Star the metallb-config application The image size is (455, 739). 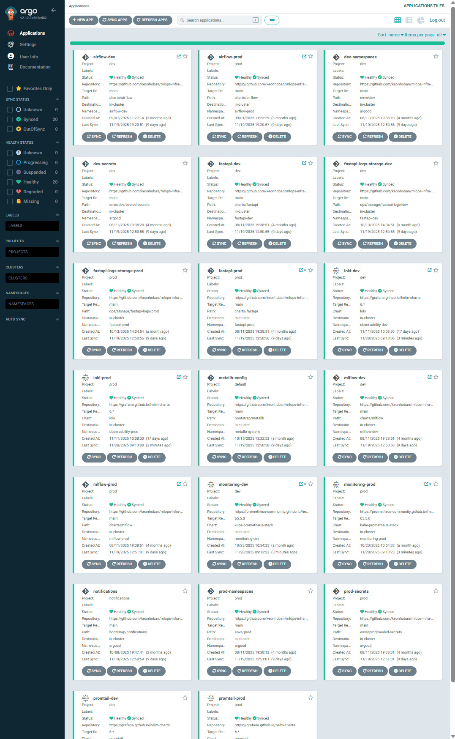tap(311, 377)
